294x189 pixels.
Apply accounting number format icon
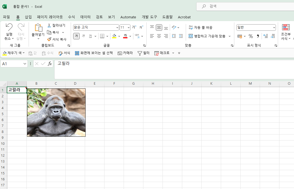[x=240, y=36]
